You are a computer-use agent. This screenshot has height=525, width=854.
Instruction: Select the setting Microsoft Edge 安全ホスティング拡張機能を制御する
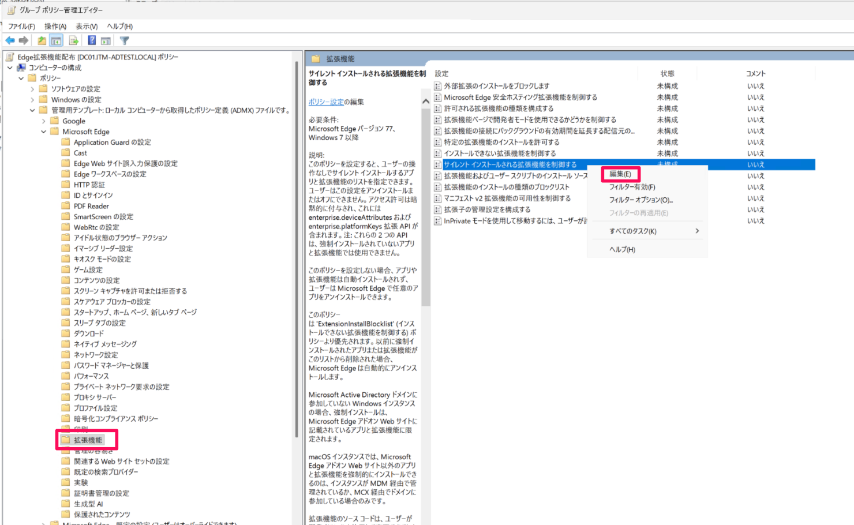[520, 97]
